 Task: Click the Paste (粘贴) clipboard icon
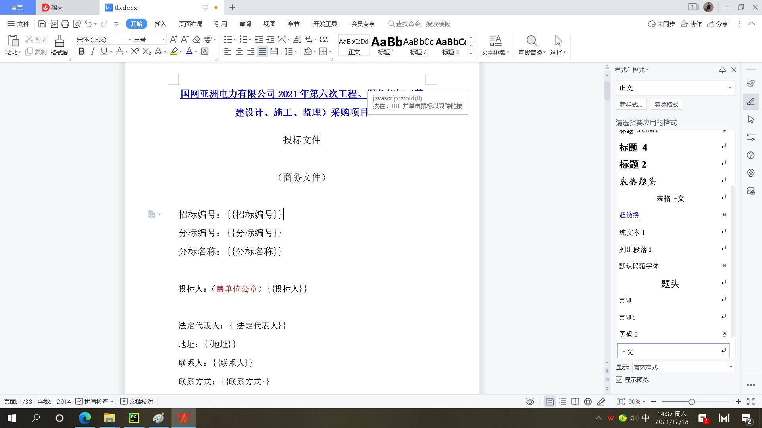(13, 41)
